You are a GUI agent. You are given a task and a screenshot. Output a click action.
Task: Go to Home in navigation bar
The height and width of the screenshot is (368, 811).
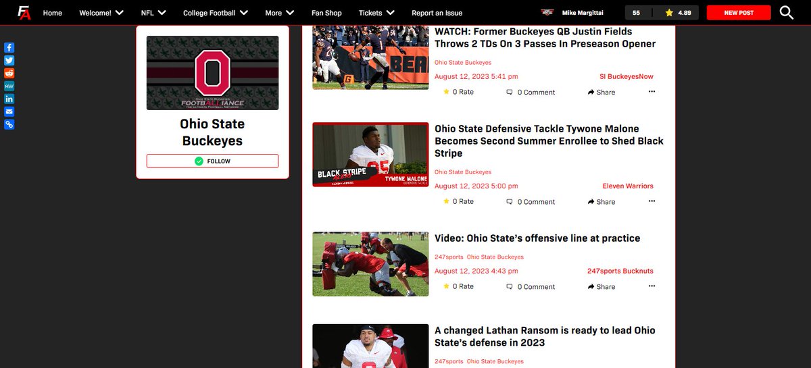pos(53,12)
